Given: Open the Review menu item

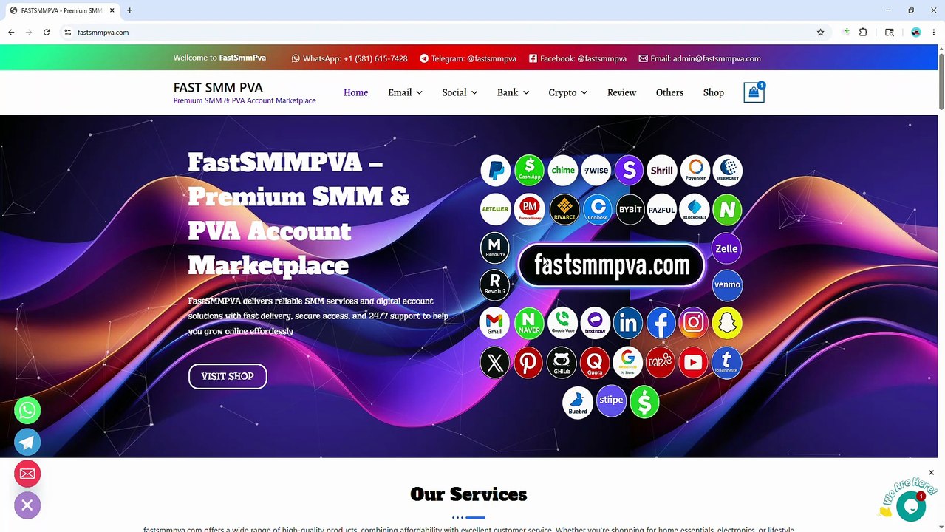Looking at the screenshot, I should 621,92.
